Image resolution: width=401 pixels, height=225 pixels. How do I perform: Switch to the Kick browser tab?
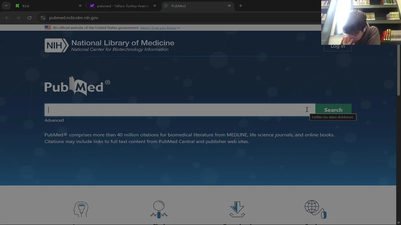pos(49,6)
